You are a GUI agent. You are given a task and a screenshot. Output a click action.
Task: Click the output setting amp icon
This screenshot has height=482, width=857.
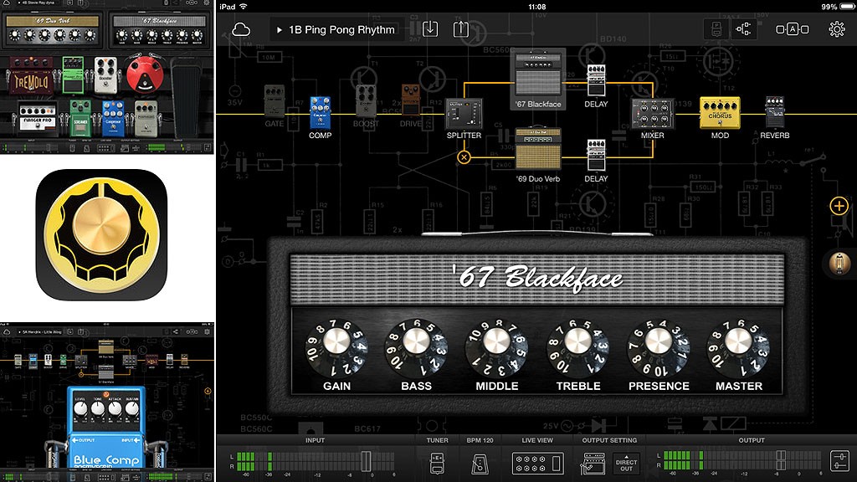pos(594,462)
